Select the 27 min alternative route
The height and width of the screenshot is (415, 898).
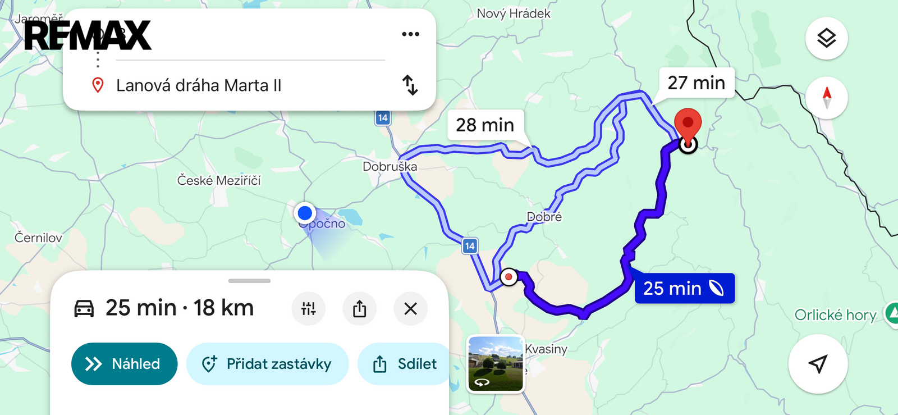[697, 83]
